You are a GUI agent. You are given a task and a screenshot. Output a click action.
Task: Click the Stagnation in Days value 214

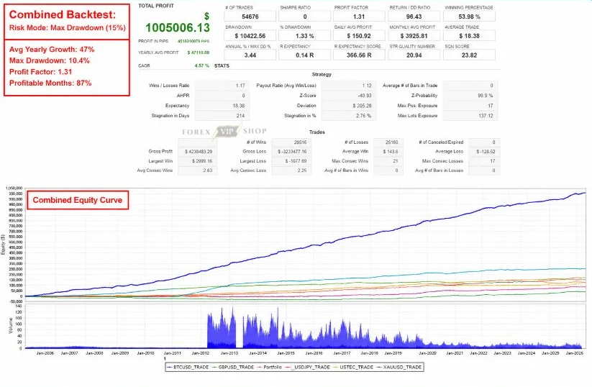pyautogui.click(x=222, y=116)
